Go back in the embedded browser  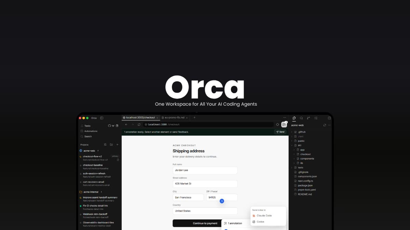(126, 125)
